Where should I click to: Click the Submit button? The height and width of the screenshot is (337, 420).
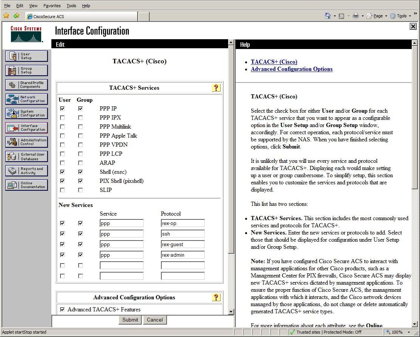tap(130, 320)
